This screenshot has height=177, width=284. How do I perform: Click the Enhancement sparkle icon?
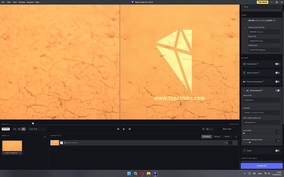[x=247, y=90]
